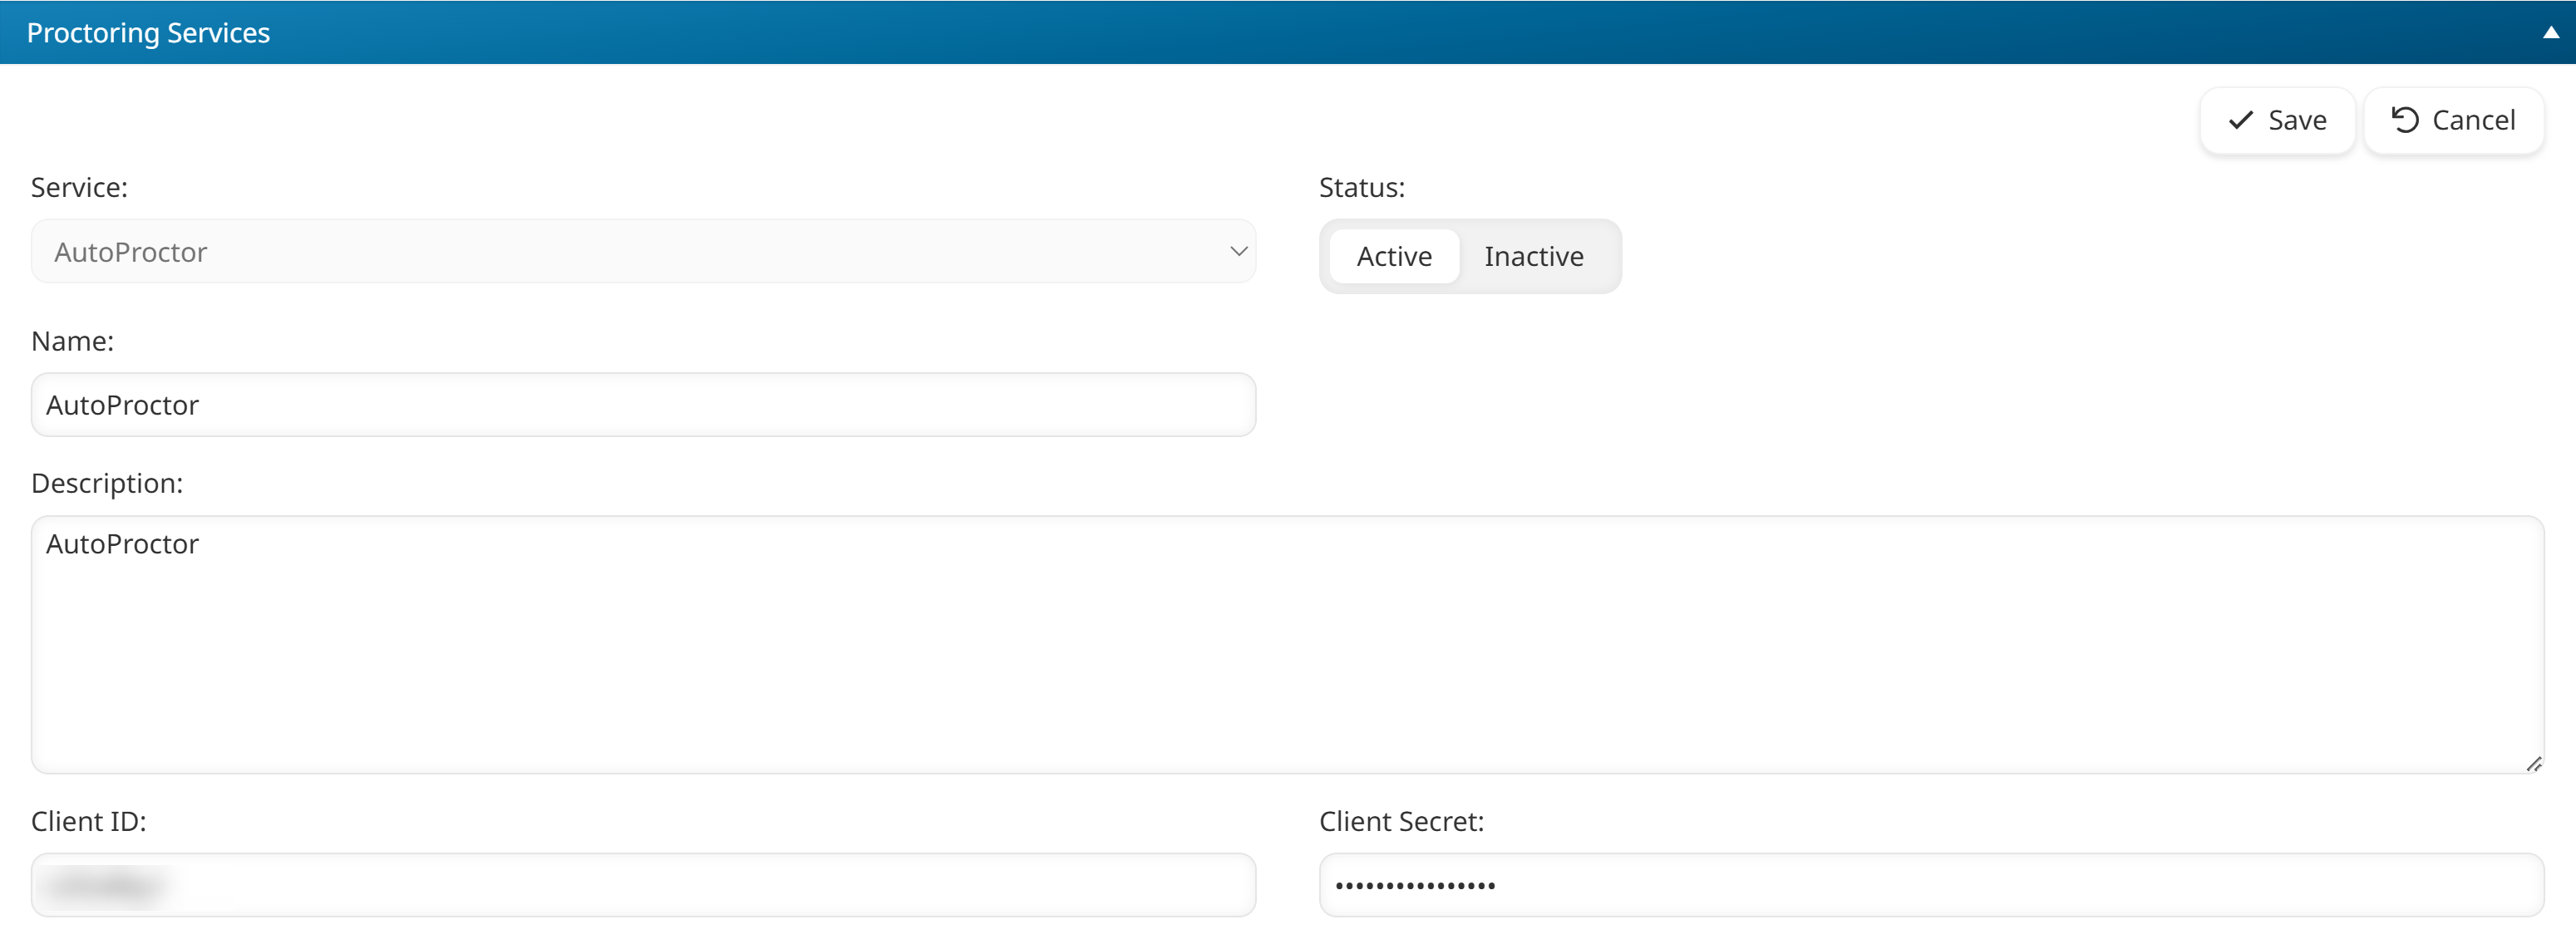Select the Client ID input field
This screenshot has height=939, width=2576.
(643, 884)
